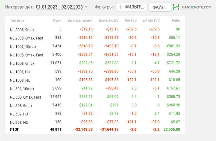Select the NL 50$, 6max, Fast row
Screen dimensions: 216x141
click(x=95, y=97)
